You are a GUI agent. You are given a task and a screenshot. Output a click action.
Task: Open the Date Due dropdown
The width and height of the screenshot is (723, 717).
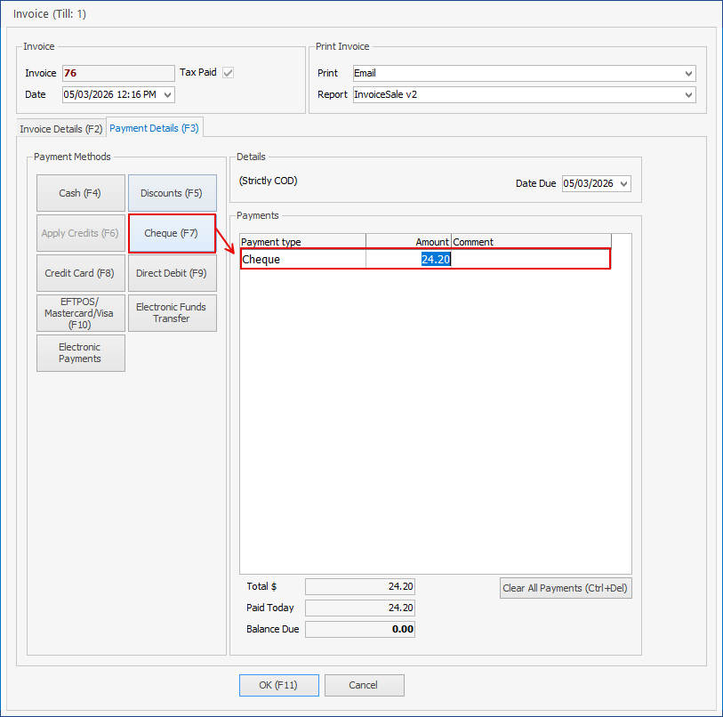click(x=624, y=183)
